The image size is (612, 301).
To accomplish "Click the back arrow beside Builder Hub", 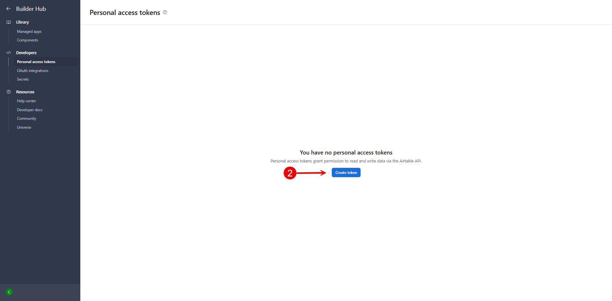I will click(x=9, y=9).
